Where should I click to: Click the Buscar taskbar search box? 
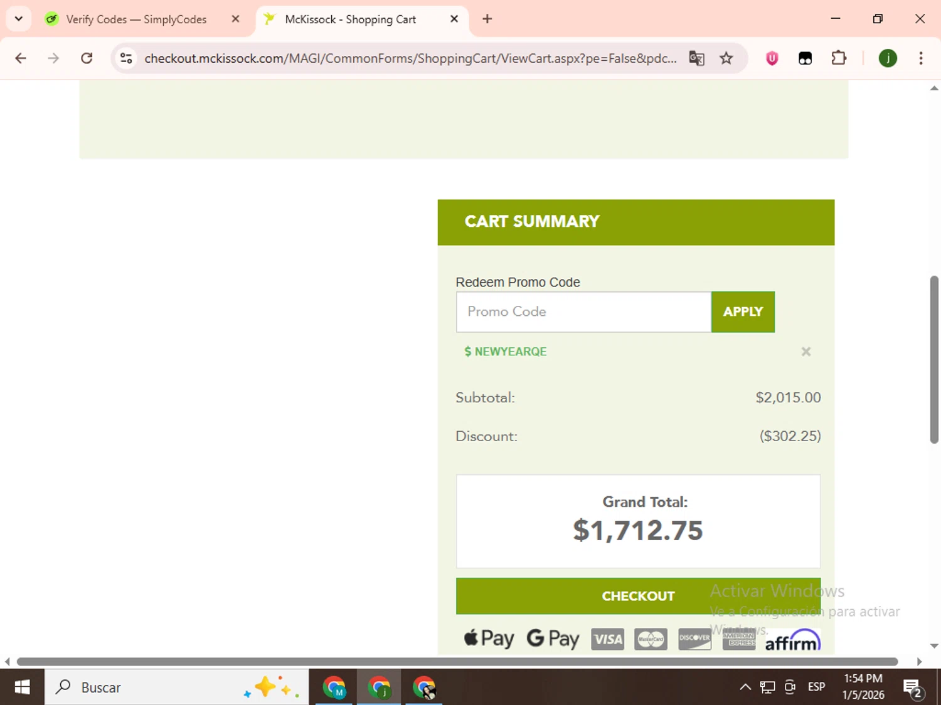point(177,687)
